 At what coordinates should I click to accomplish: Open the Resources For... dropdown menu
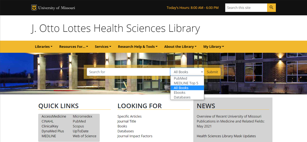(x=74, y=46)
